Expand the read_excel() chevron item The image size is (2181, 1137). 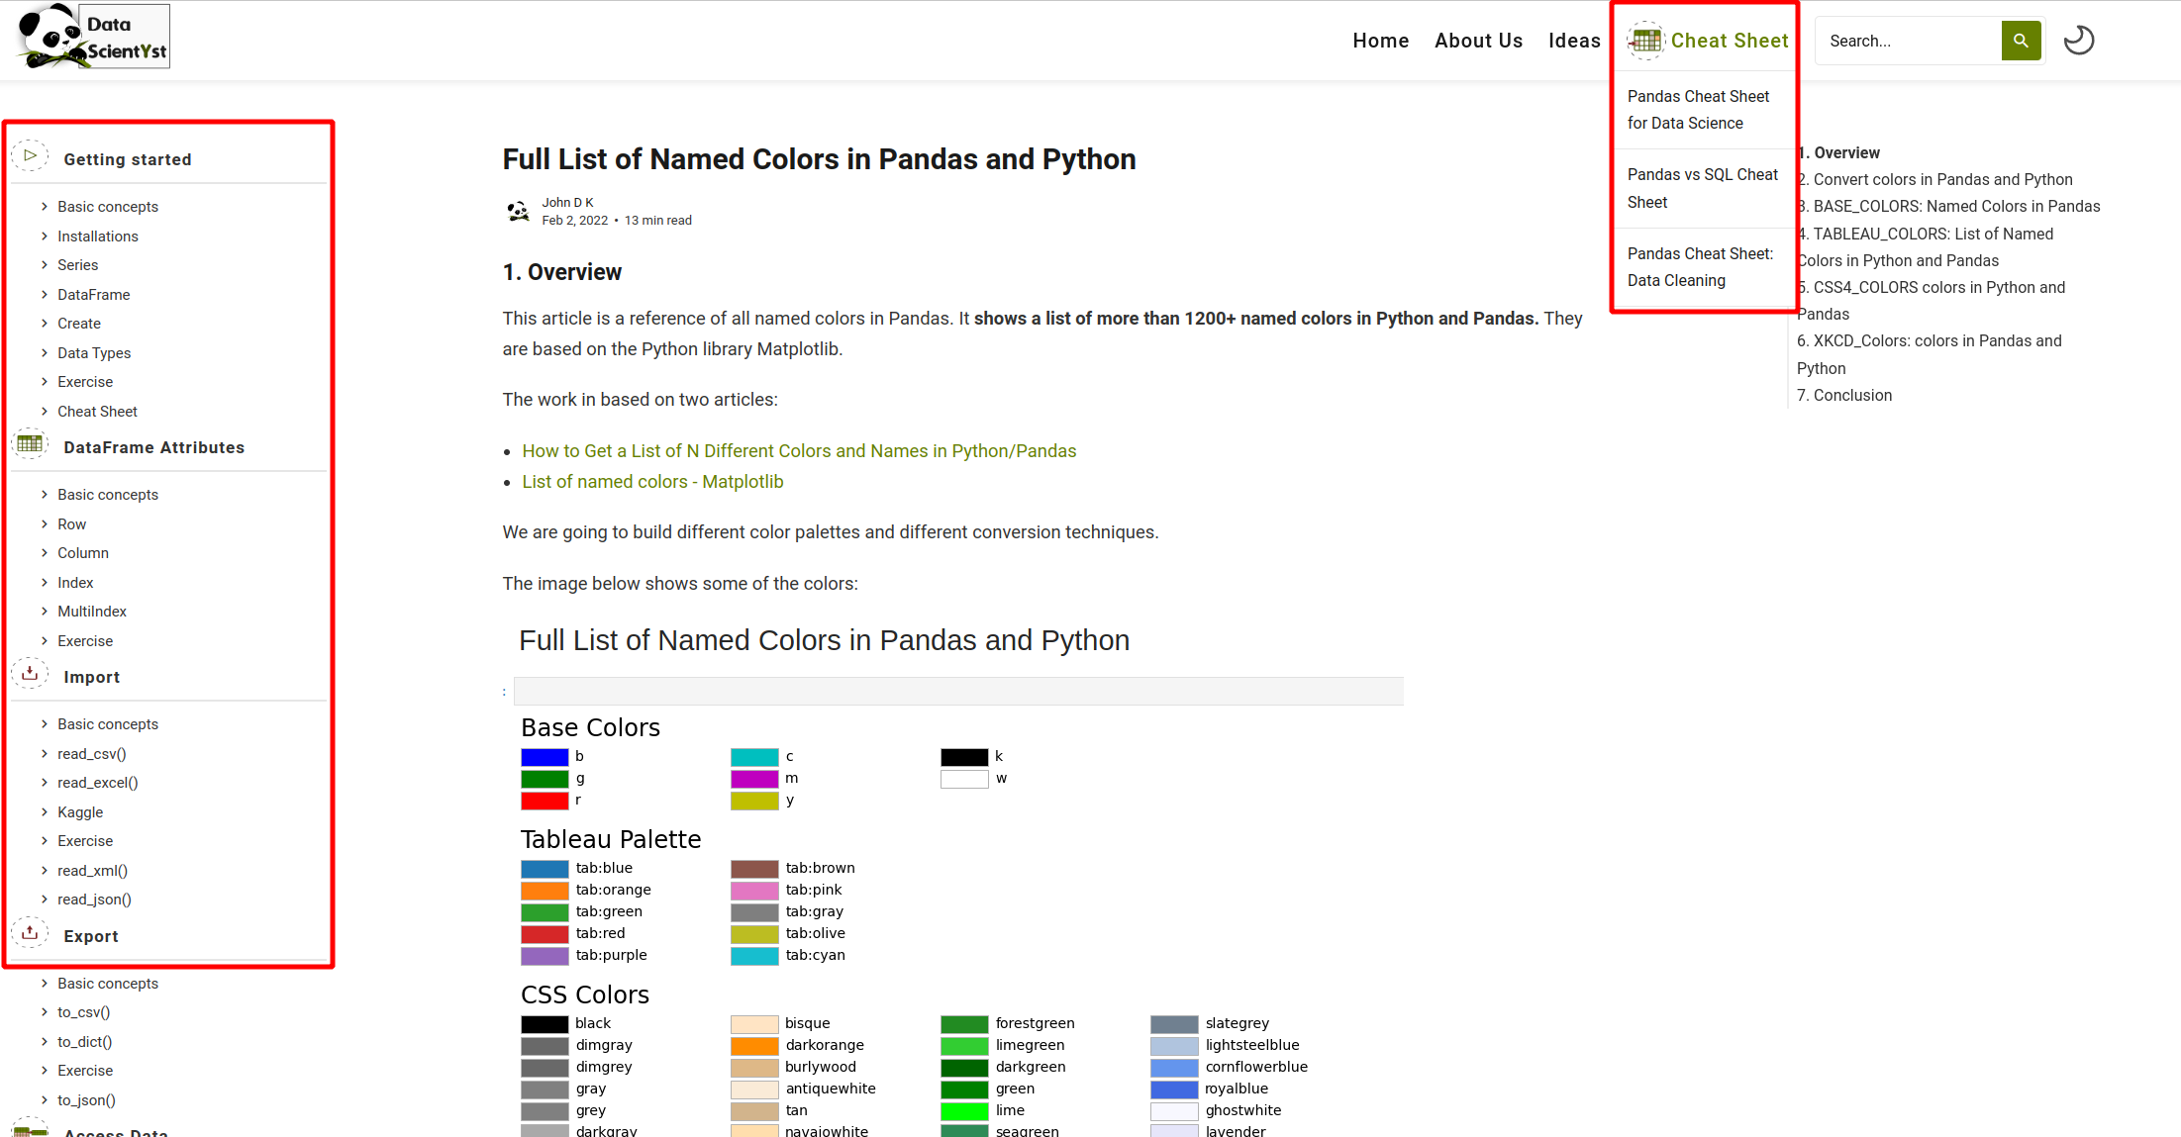coord(45,783)
